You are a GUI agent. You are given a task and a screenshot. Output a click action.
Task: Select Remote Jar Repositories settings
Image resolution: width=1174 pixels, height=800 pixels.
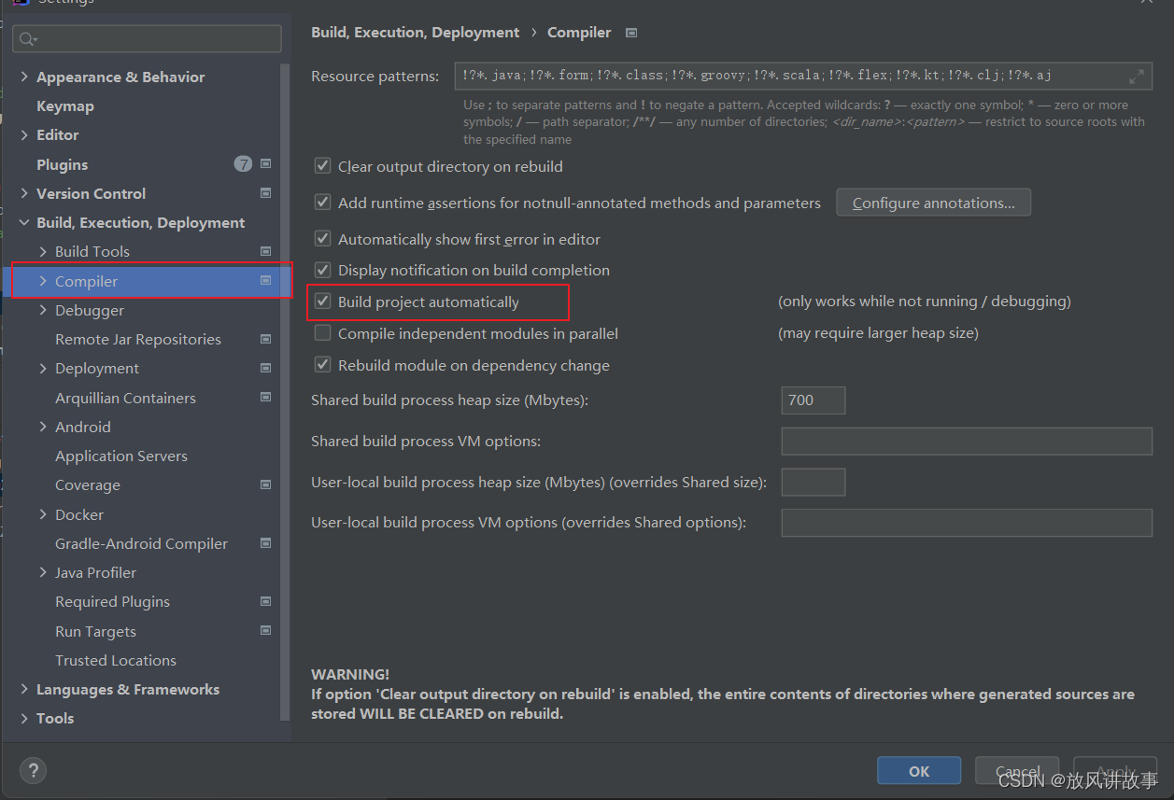coord(138,339)
